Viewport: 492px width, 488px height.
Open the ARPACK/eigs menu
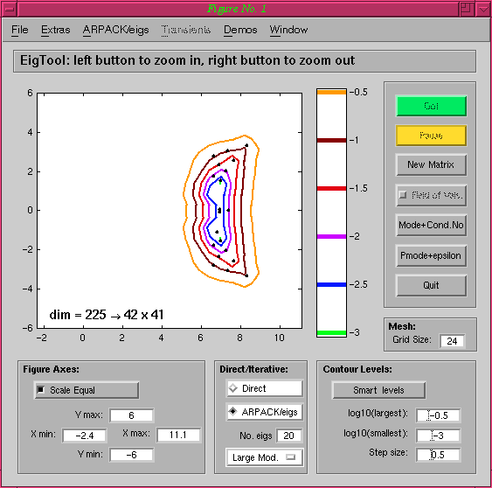tap(115, 30)
